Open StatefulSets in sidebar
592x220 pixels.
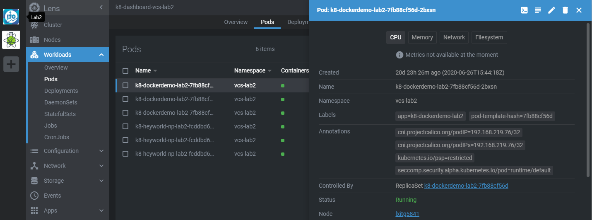pyautogui.click(x=60, y=114)
